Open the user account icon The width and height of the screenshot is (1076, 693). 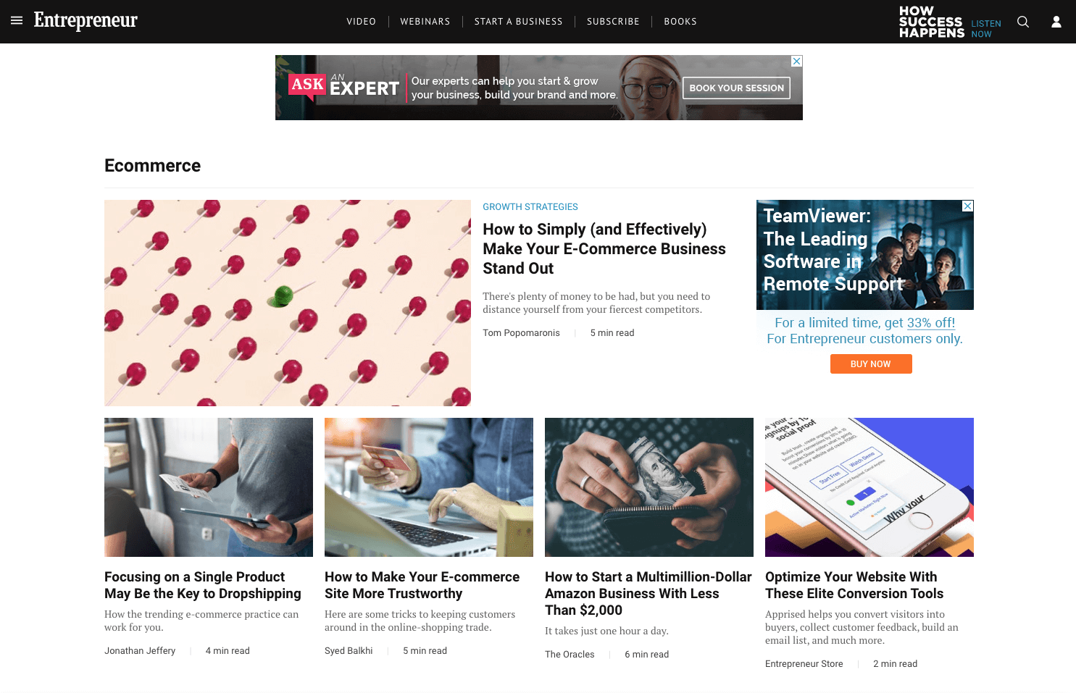coord(1056,22)
